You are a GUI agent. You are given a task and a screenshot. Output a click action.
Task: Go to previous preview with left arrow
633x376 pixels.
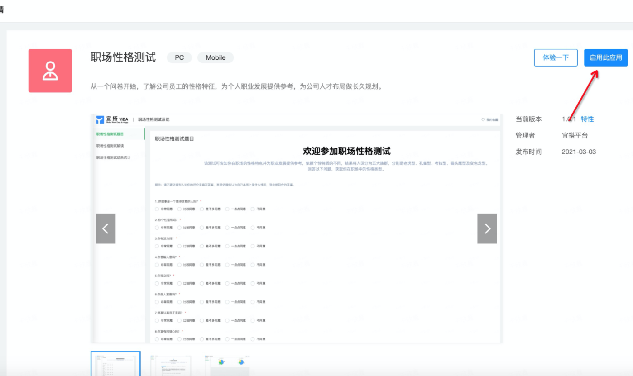(105, 228)
